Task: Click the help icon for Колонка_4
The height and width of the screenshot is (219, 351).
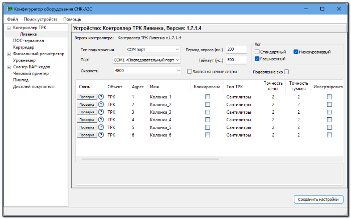Action: coord(101,120)
